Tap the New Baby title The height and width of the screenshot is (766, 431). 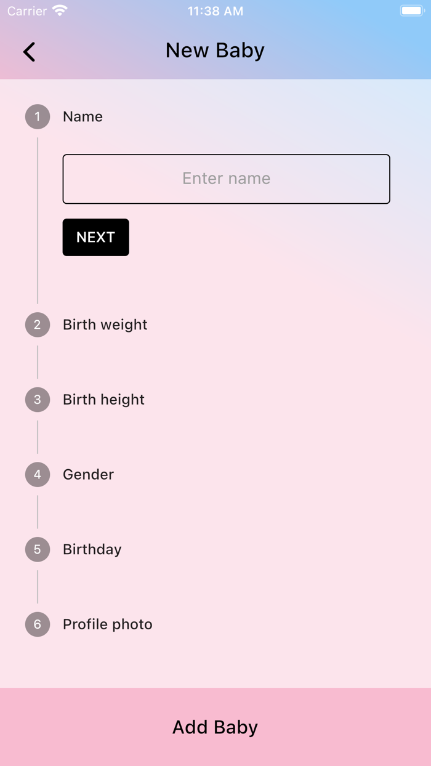point(214,50)
